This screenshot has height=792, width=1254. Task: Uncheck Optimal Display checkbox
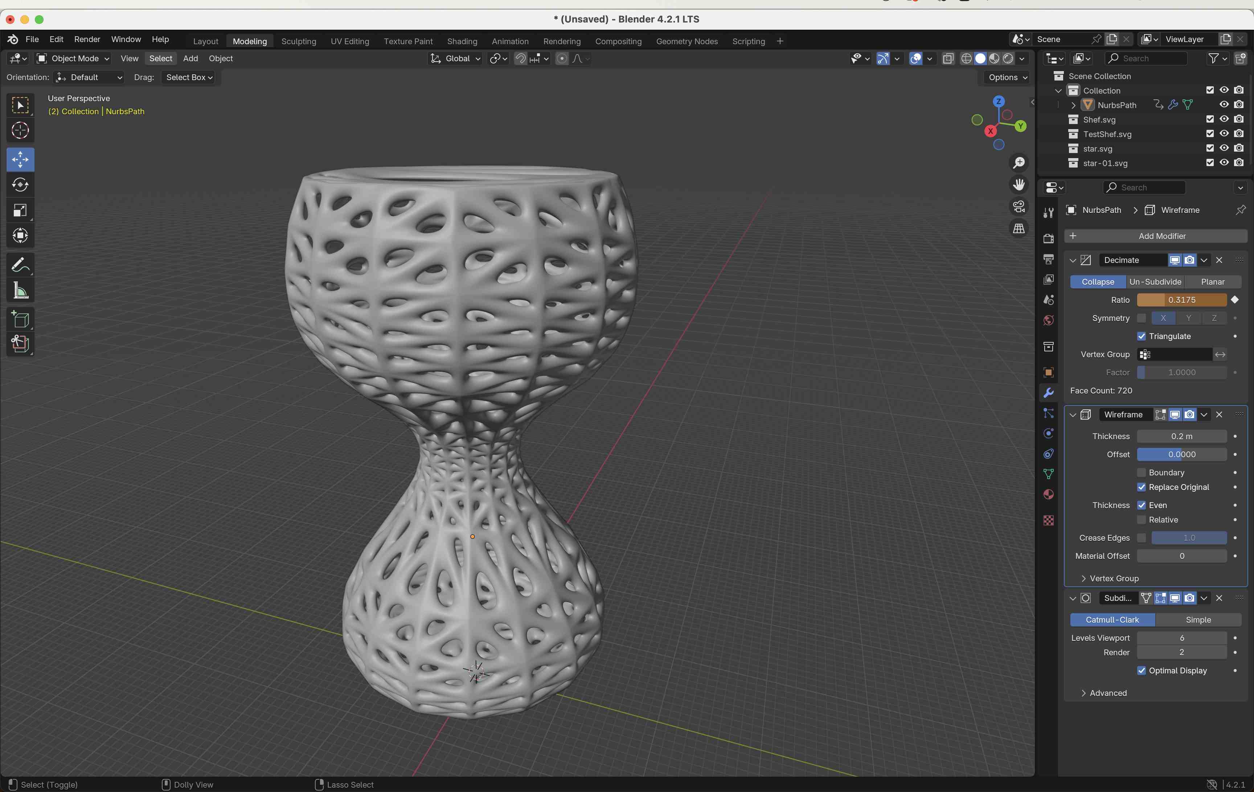point(1142,671)
